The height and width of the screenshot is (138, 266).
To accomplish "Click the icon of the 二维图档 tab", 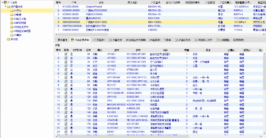I will [218, 40].
